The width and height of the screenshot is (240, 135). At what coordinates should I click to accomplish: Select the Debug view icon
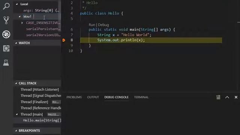coord(6,34)
